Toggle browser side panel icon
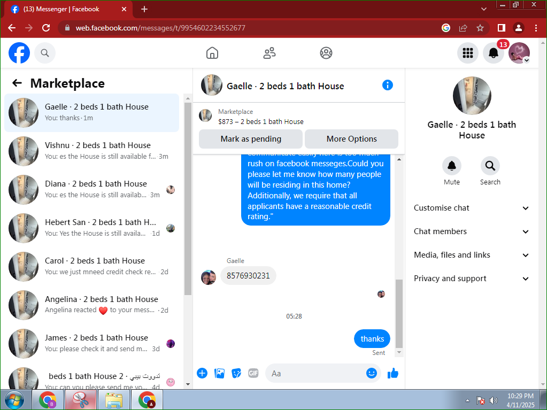 502,28
